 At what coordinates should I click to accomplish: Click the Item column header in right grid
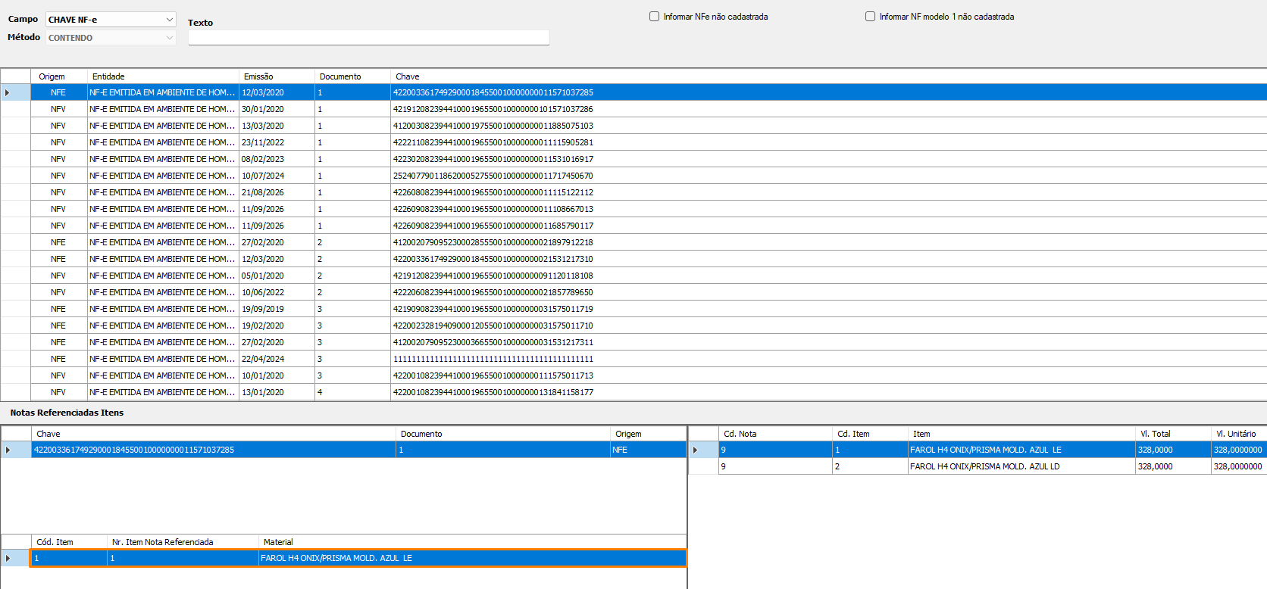point(1021,434)
